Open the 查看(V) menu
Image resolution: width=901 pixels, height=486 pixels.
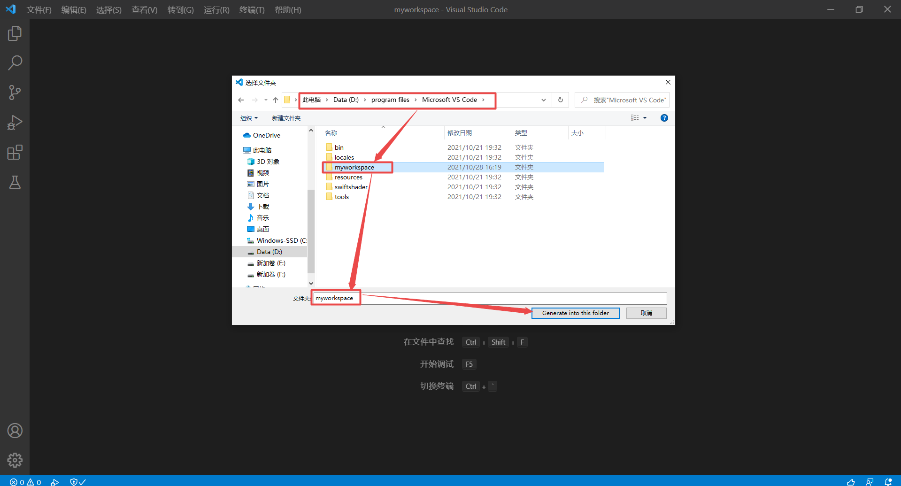(144, 10)
